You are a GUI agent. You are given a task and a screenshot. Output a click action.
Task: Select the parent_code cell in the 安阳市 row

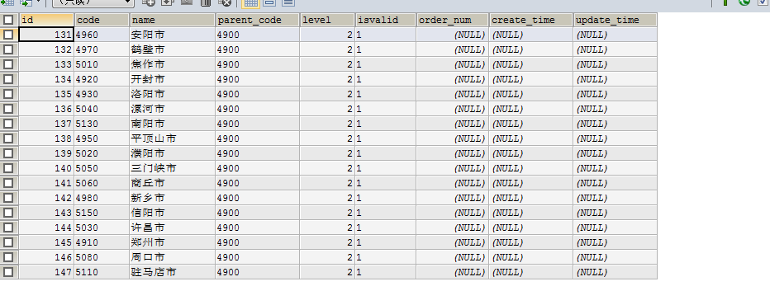(x=257, y=35)
